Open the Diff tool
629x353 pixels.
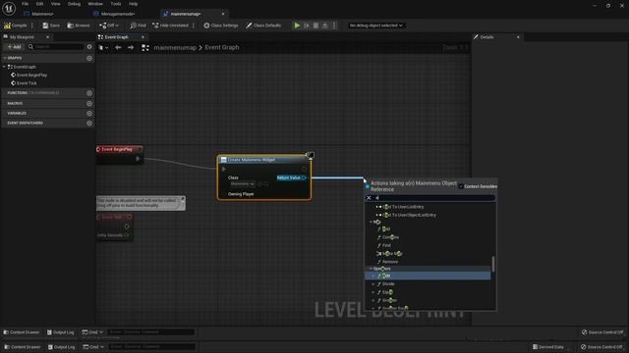(109, 25)
